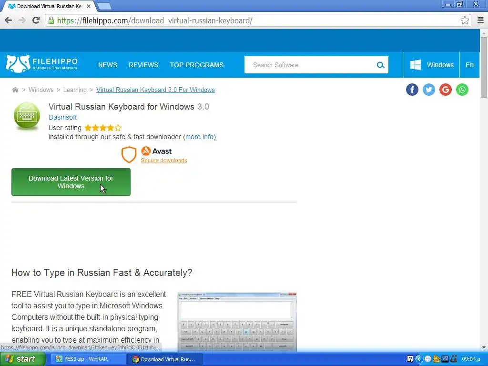Image resolution: width=488 pixels, height=366 pixels.
Task: Select the Download Virtual Russian Keyboard browser tab
Action: pos(49,6)
